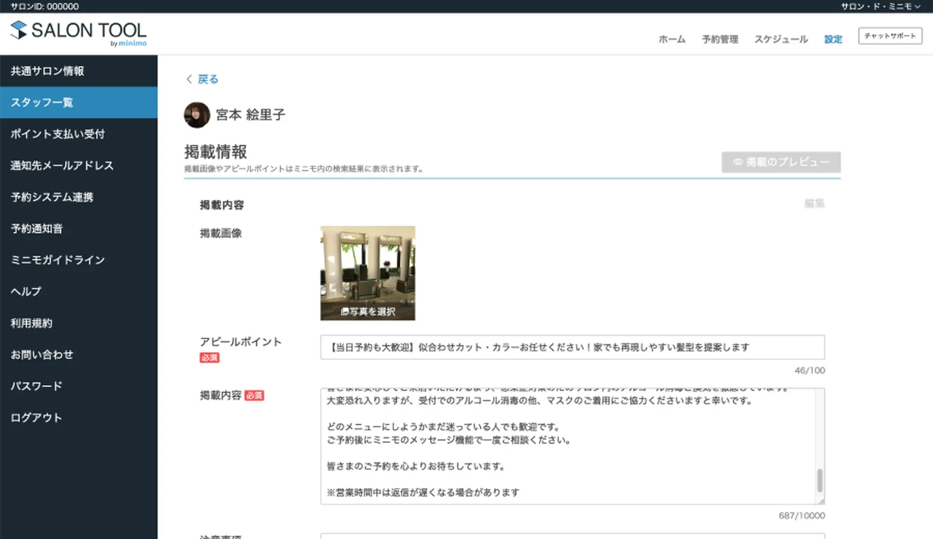This screenshot has width=933, height=539.
Task: Click the 編集 link for 掲載内容
Action: pos(815,204)
